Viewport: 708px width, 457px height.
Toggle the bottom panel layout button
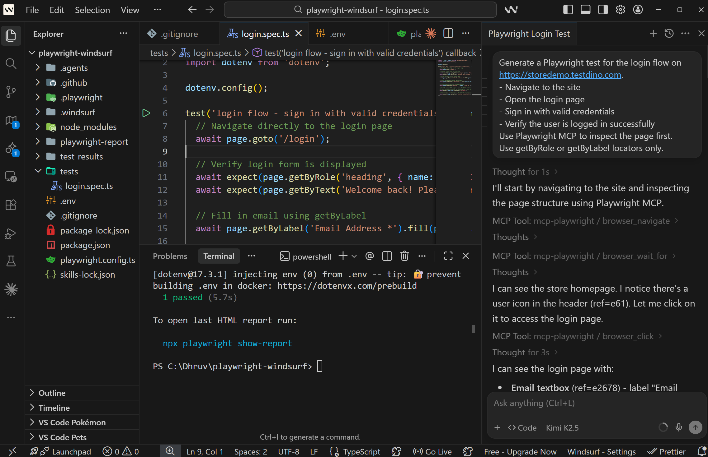pyautogui.click(x=585, y=10)
